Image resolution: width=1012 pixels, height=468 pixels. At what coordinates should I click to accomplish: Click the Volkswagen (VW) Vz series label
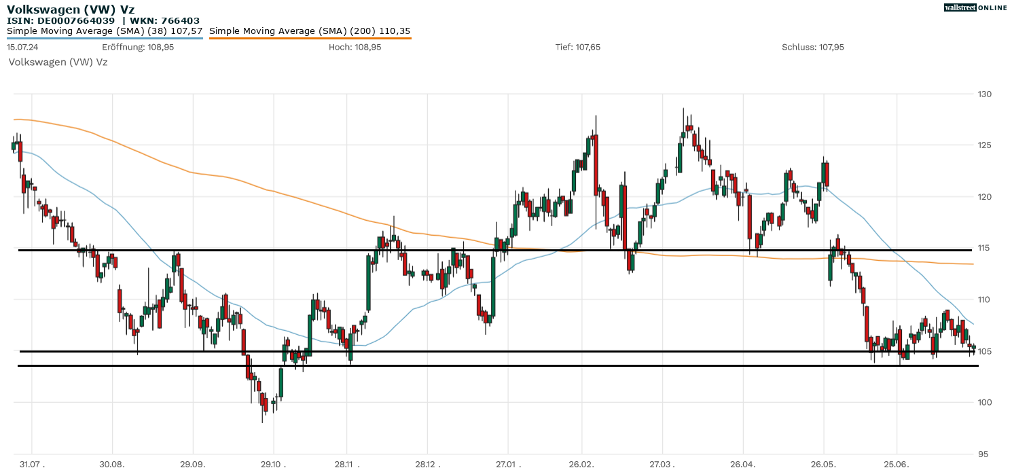click(58, 62)
